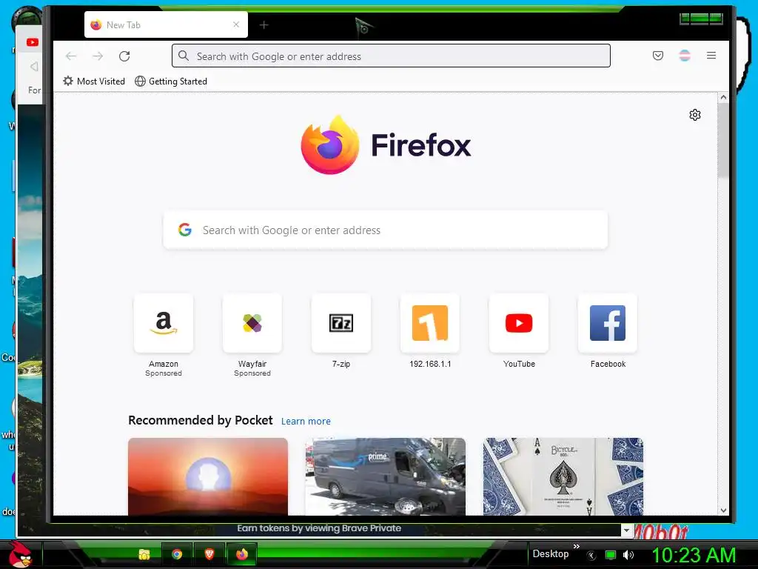
Task: Open the Amazon Prime van Pocket story
Action: [385, 476]
